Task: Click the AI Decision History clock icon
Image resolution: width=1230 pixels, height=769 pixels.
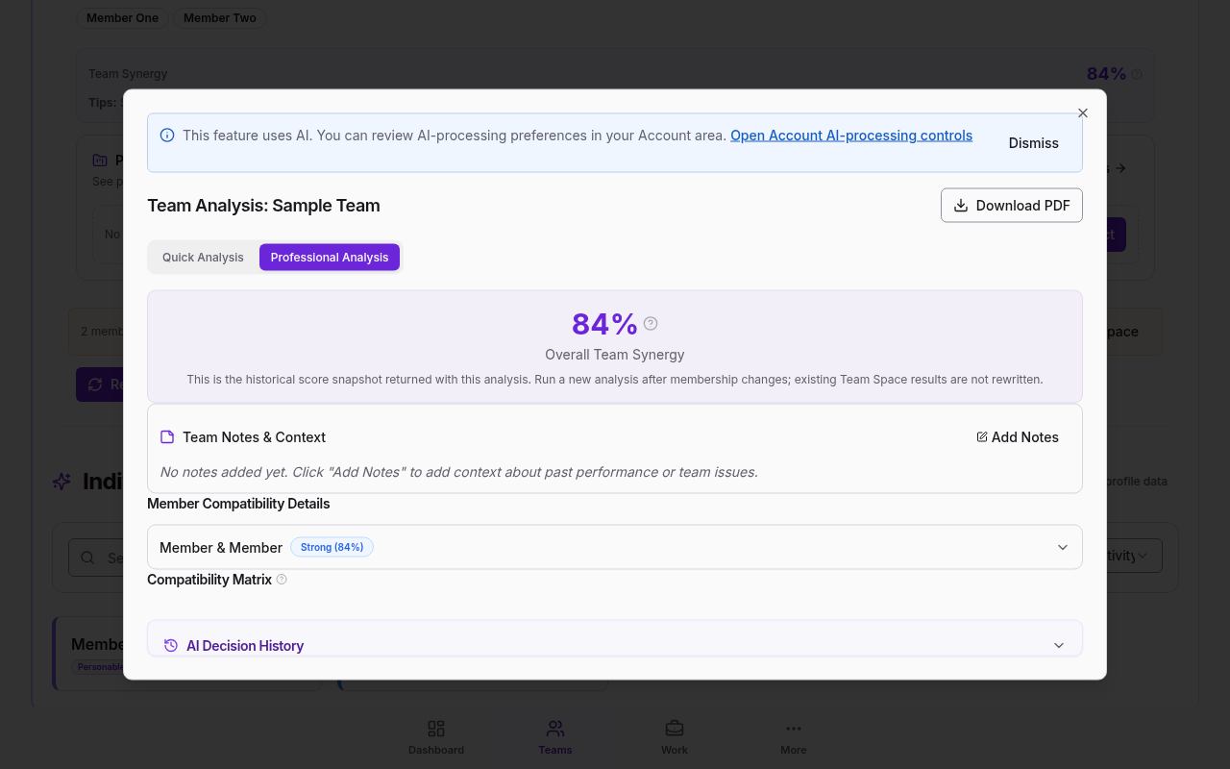Action: [171, 646]
